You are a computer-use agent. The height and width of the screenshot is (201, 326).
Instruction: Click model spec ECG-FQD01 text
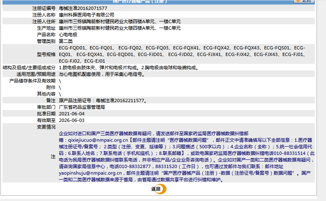72,48
